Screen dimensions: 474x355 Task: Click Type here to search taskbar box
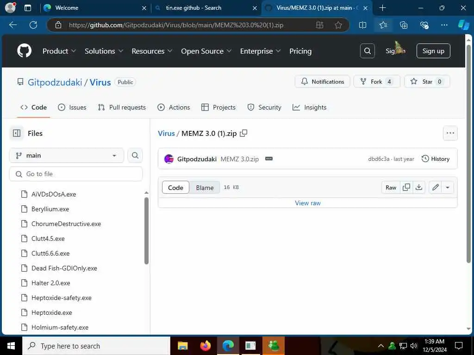coord(96,346)
